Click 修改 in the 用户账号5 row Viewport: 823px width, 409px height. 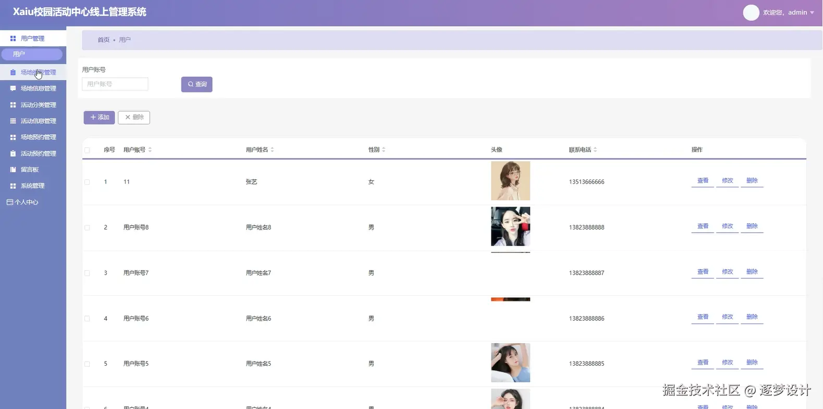tap(727, 363)
